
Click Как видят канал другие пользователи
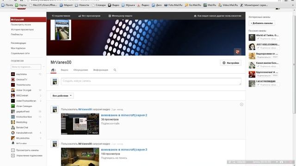click(217, 16)
